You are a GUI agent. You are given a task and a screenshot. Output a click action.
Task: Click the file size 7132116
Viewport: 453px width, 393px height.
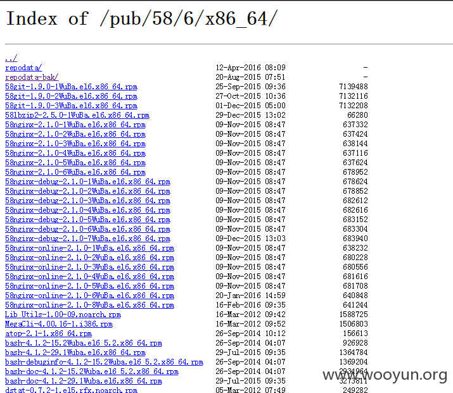click(354, 96)
